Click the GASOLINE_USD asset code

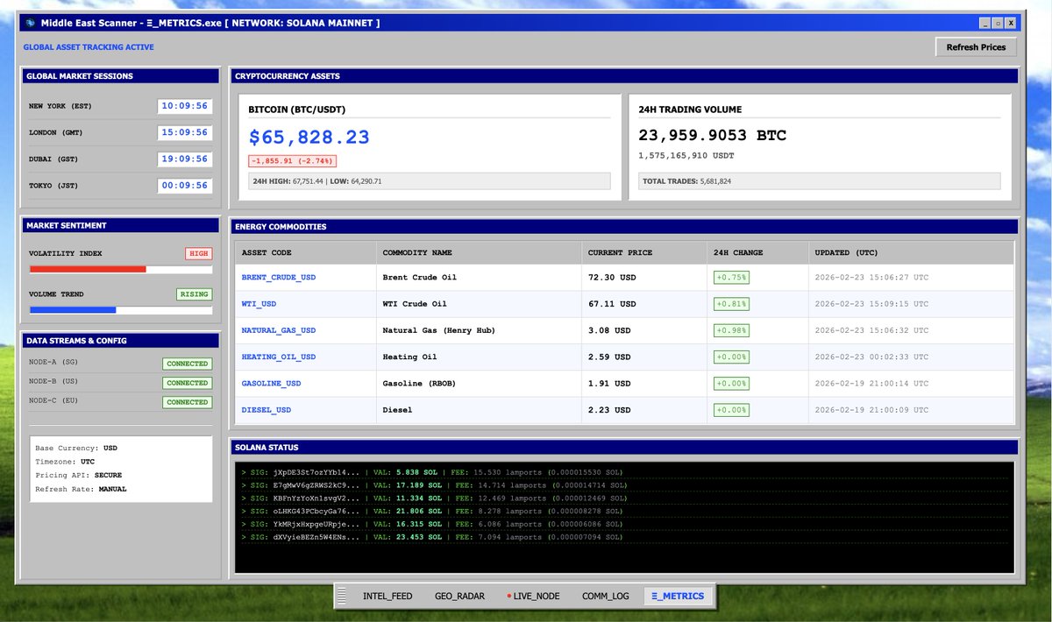[271, 384]
